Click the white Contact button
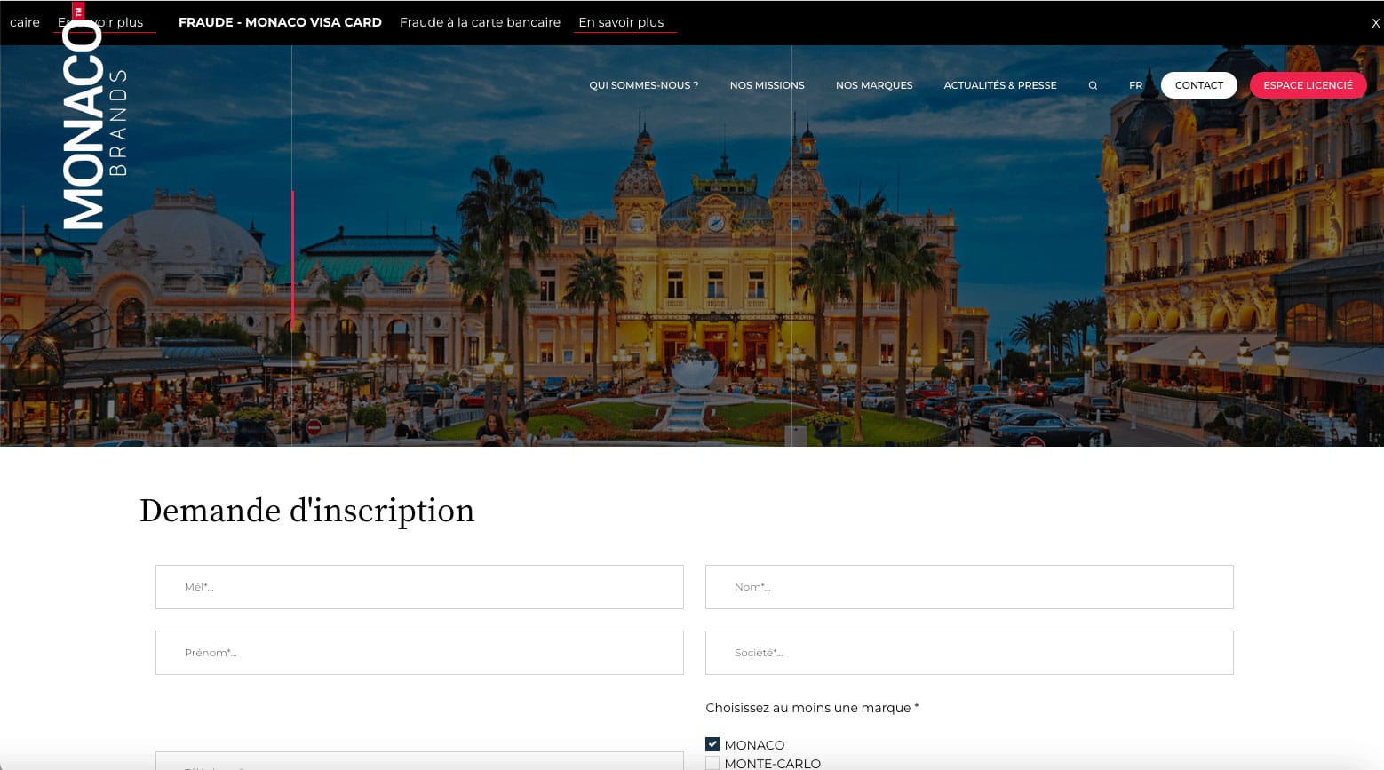This screenshot has width=1384, height=770. click(x=1199, y=85)
